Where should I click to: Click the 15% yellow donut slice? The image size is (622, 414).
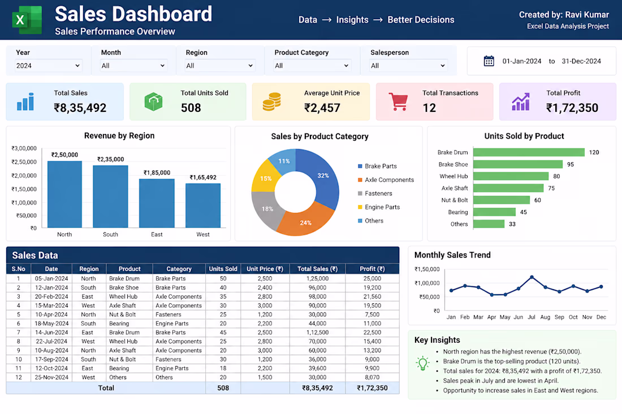[x=265, y=177]
